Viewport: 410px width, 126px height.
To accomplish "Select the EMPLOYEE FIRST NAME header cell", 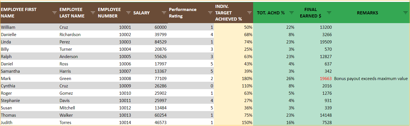I will pos(29,13).
